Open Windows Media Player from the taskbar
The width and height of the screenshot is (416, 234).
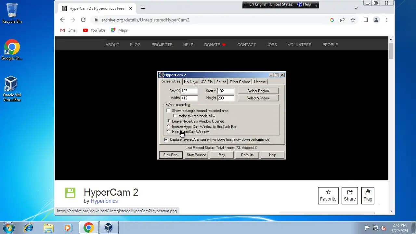(68, 227)
